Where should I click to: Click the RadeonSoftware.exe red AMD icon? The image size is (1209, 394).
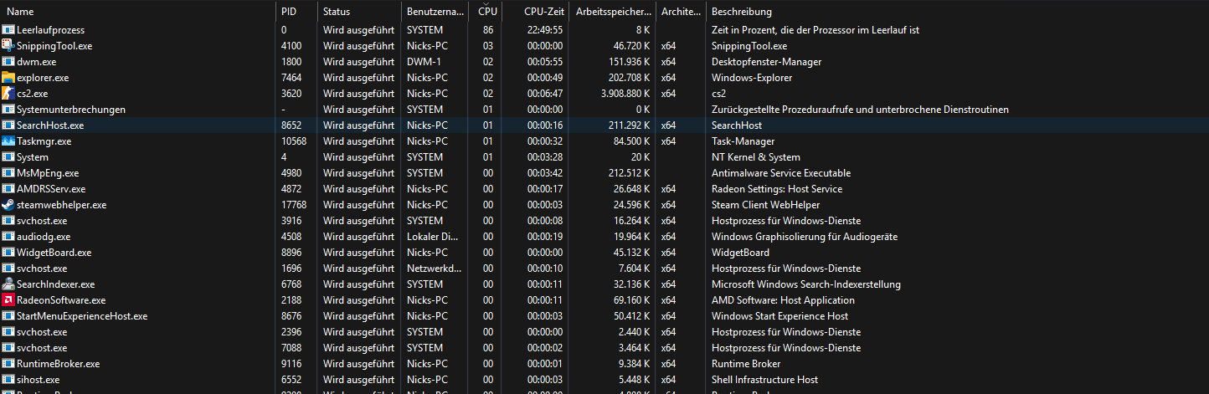coord(8,300)
